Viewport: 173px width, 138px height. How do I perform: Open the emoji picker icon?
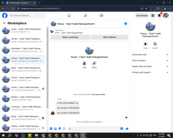point(121,129)
